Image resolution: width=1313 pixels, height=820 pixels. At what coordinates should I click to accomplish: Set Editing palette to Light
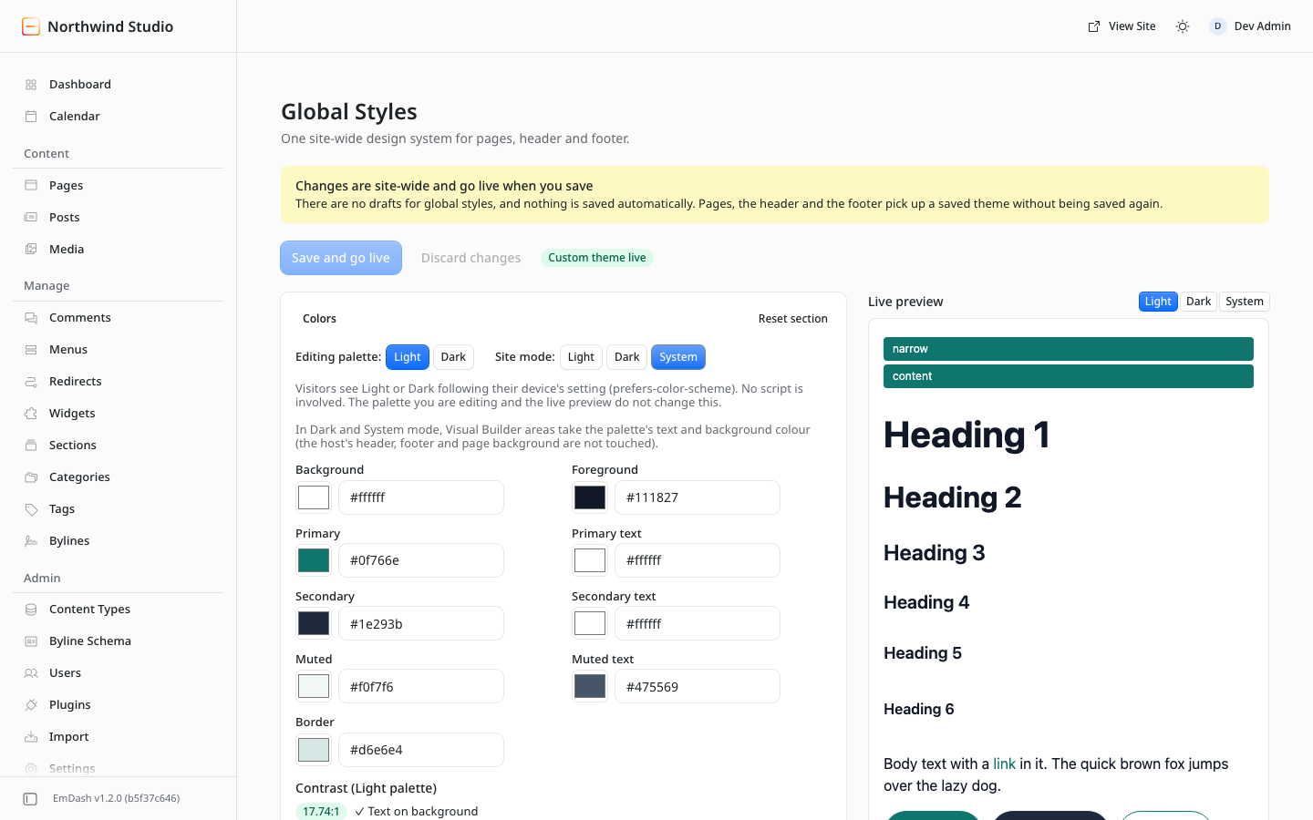[408, 357]
